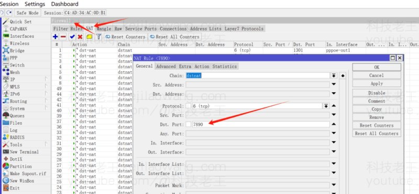Screen dimensions: 419x194
Task: Open the Protocol dropdown list
Action: tap(326, 106)
